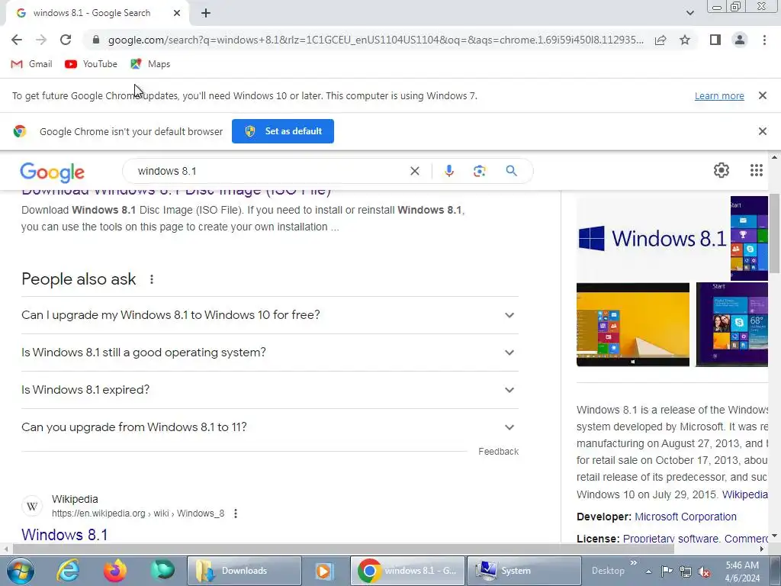Open the Google apps grid
Image resolution: width=781 pixels, height=586 pixels.
click(x=756, y=170)
